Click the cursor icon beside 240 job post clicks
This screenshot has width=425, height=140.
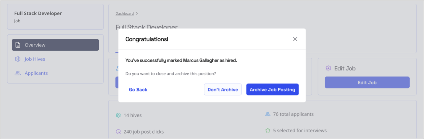[118, 132]
